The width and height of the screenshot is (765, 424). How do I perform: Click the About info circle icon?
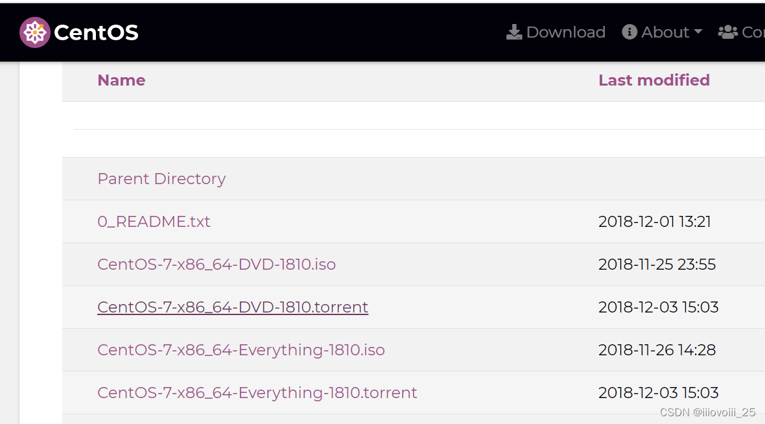pos(630,32)
